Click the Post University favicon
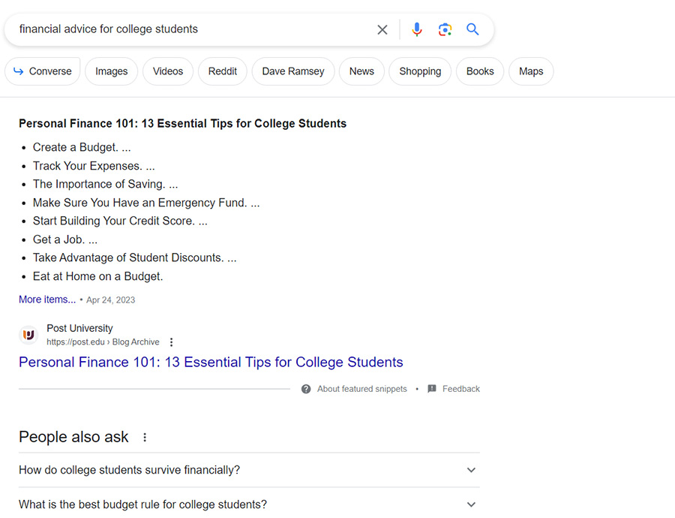Viewport: 675px width, 518px height. pyautogui.click(x=28, y=335)
